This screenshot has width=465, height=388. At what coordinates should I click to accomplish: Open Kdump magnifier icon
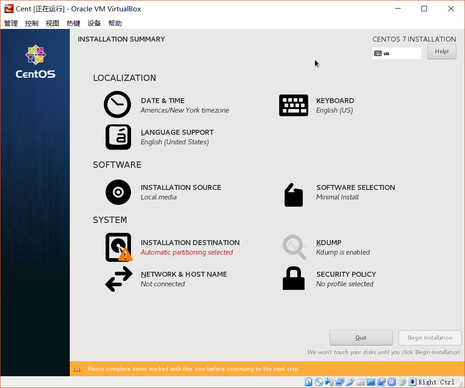(x=294, y=247)
